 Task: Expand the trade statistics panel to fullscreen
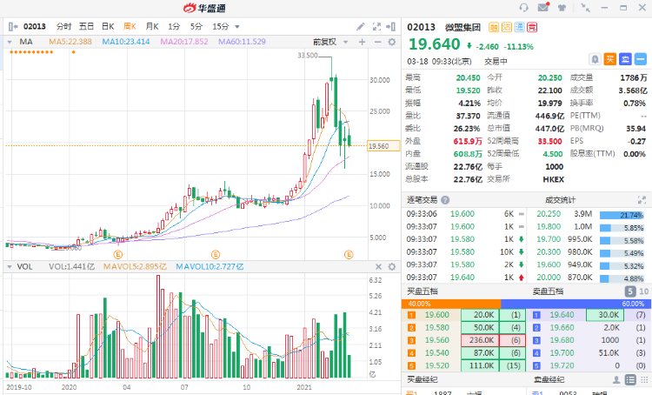click(642, 200)
